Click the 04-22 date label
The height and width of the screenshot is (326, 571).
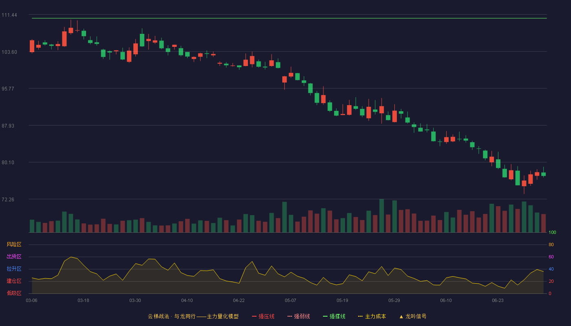coord(239,300)
